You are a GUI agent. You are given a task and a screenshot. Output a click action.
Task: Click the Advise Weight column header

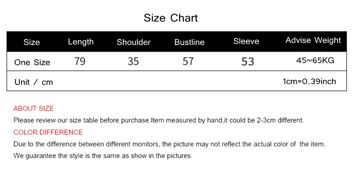point(313,40)
